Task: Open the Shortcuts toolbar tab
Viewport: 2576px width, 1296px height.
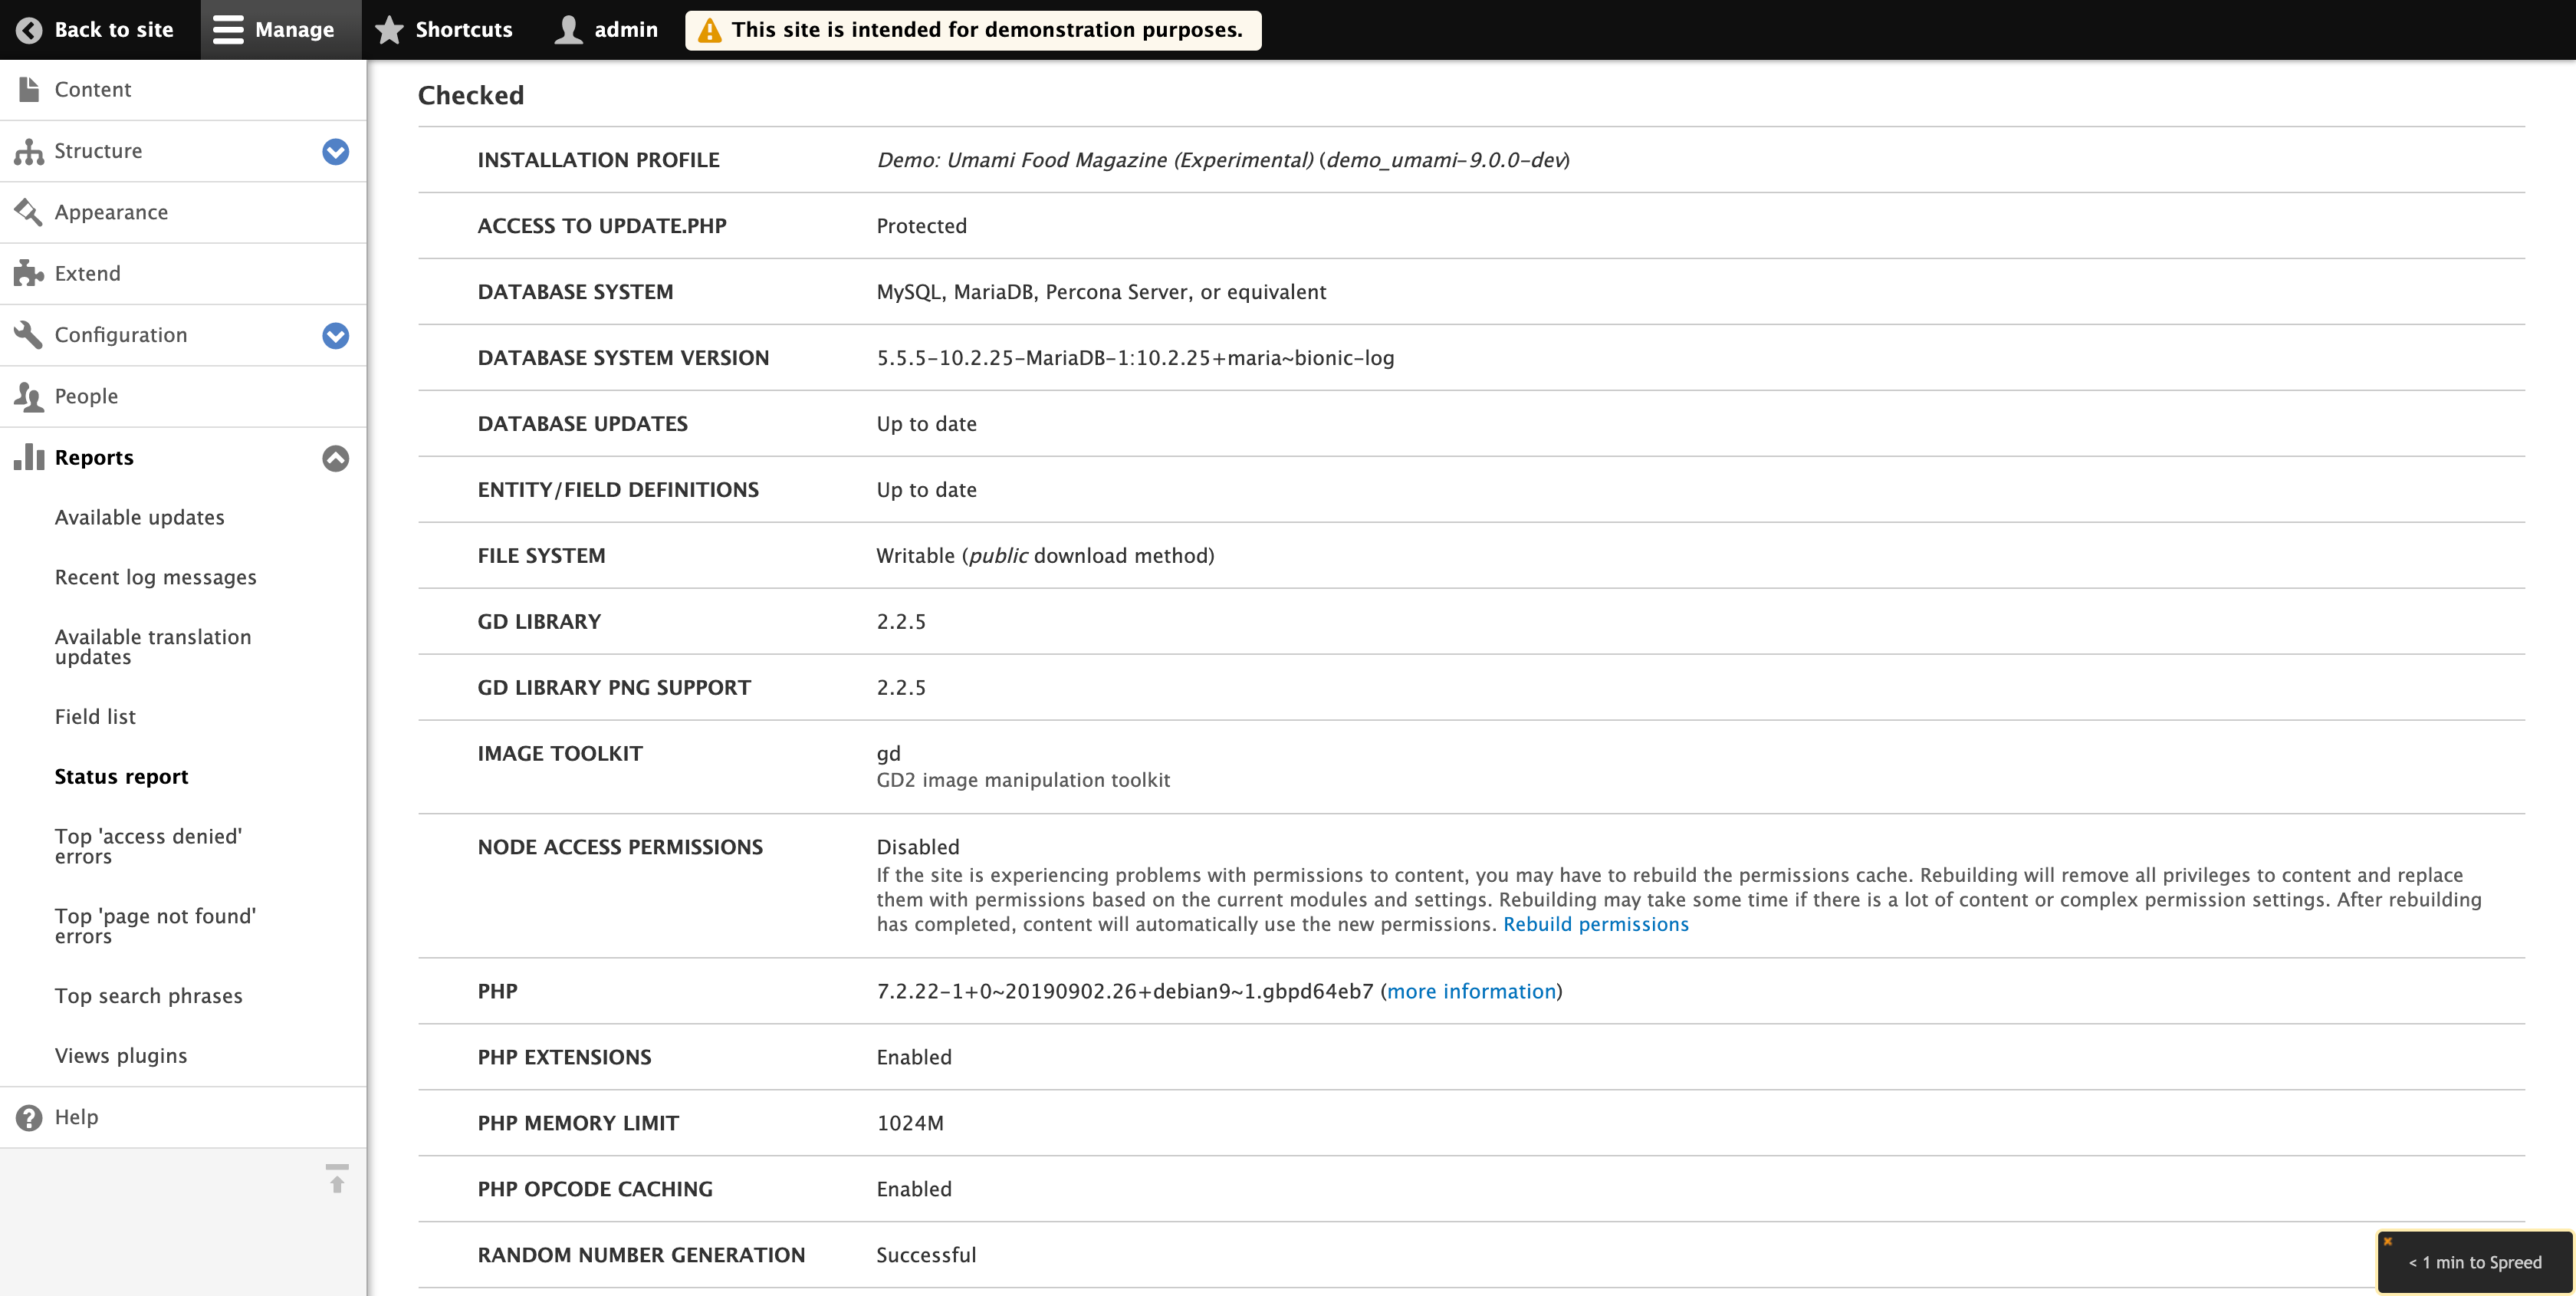Action: [x=444, y=30]
